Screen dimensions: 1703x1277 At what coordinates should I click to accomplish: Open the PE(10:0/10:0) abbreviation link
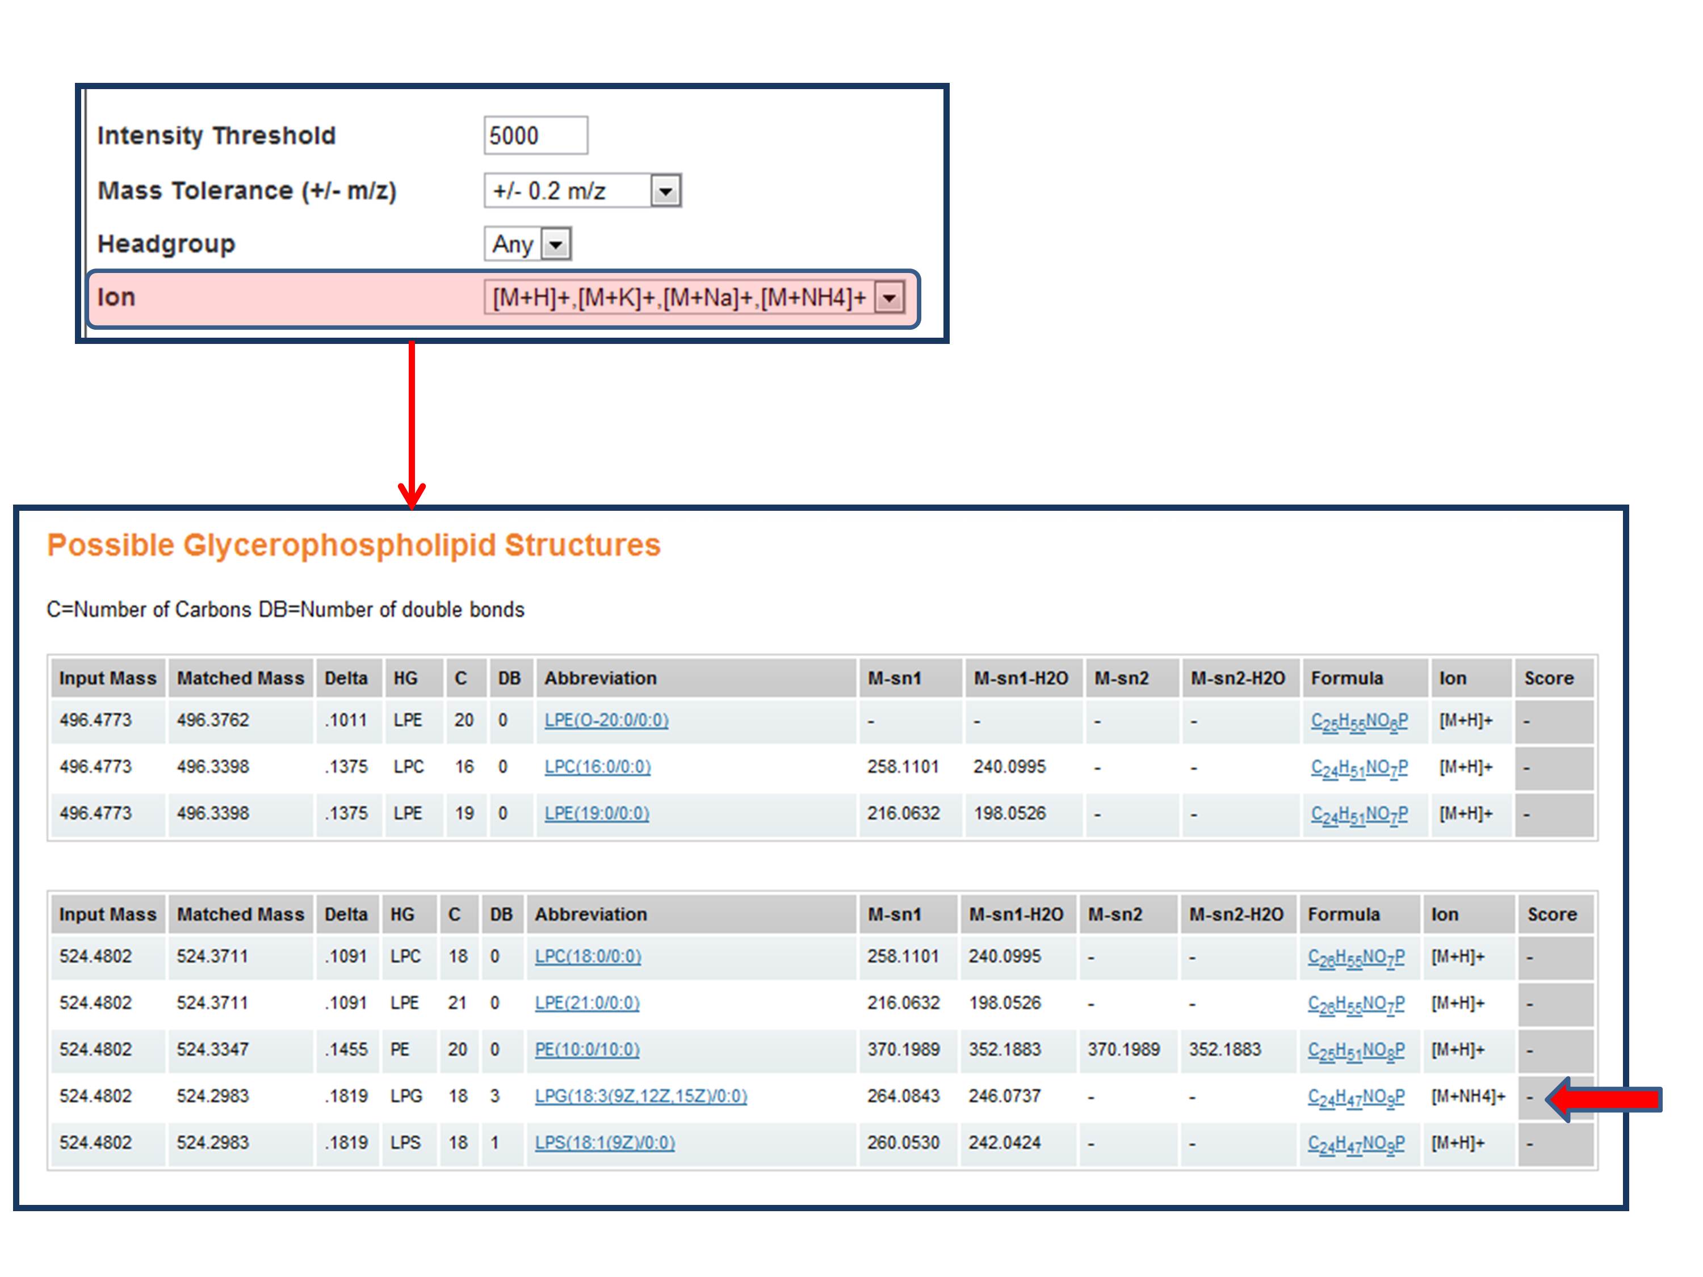click(x=586, y=1050)
